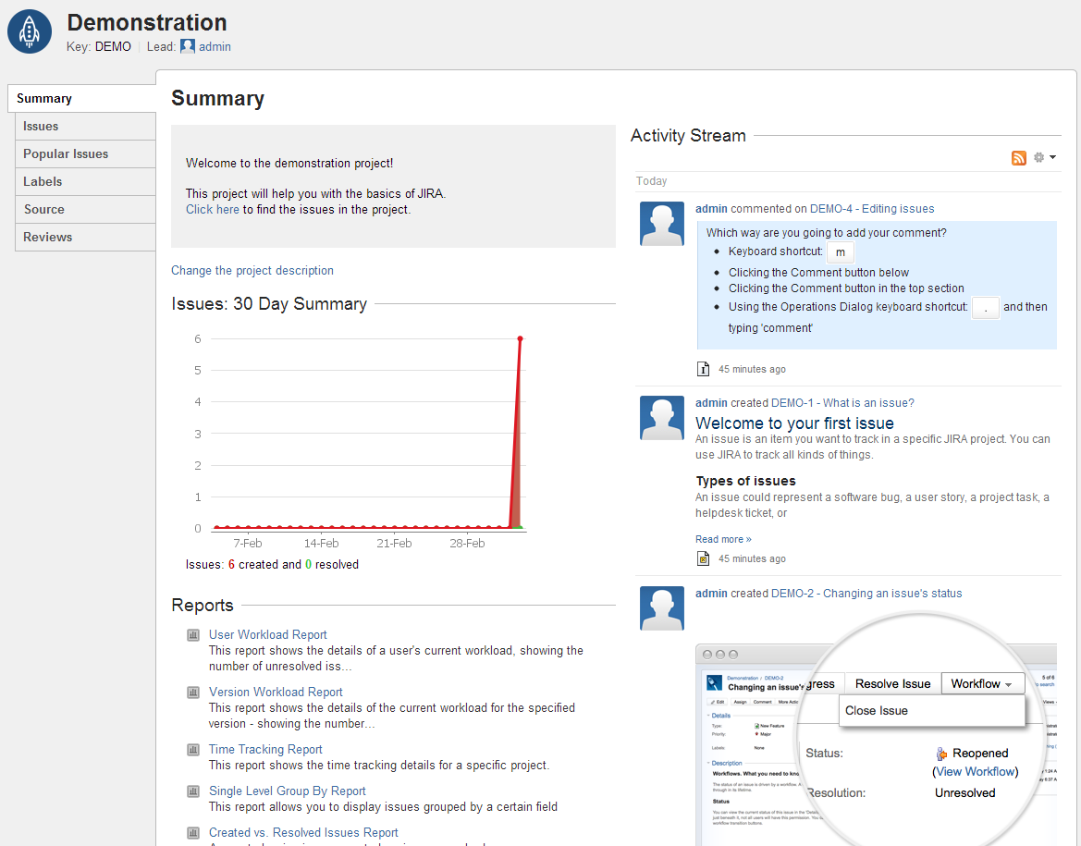Click the Created vs. Resolved Issues Report icon
Screen dimensions: 1081x846
pyautogui.click(x=193, y=833)
